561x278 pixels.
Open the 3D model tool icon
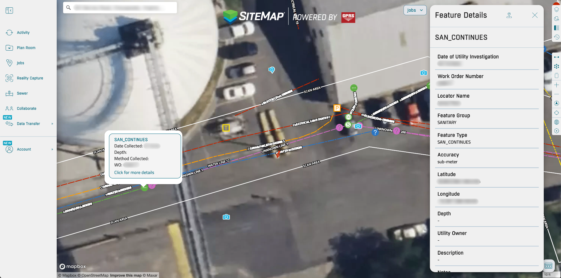pyautogui.click(x=557, y=66)
